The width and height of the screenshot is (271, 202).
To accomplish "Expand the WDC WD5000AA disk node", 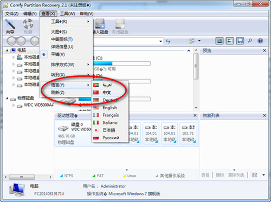I will click(x=14, y=105).
